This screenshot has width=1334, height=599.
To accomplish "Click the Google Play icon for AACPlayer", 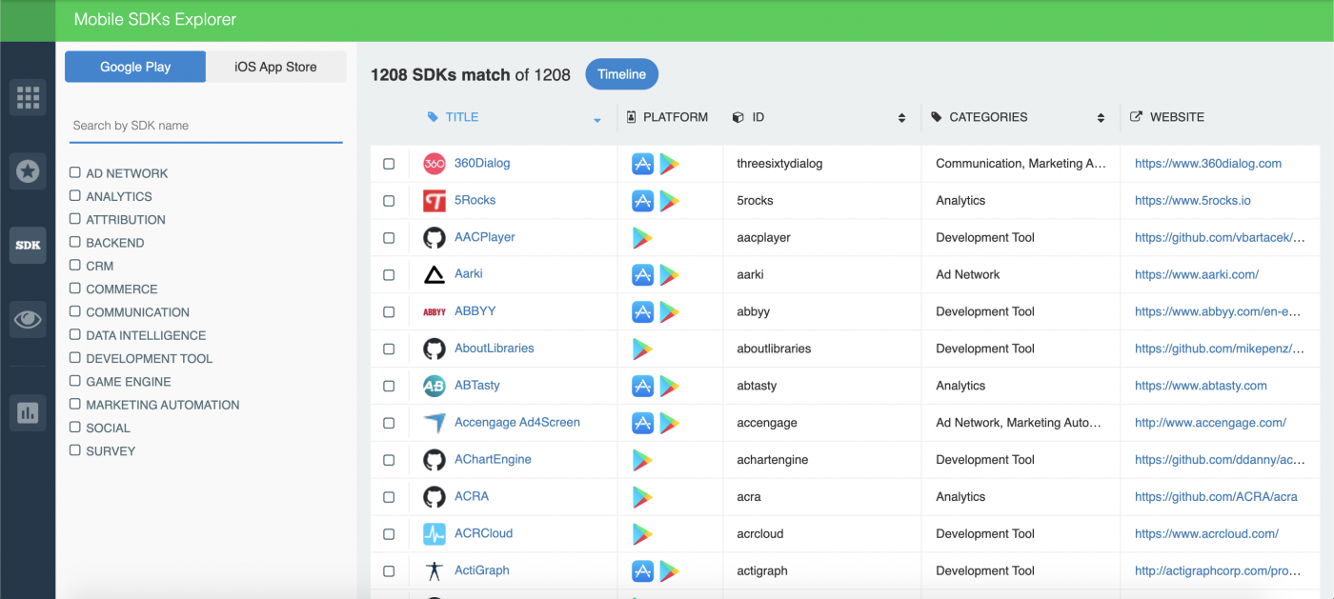I will (x=642, y=237).
